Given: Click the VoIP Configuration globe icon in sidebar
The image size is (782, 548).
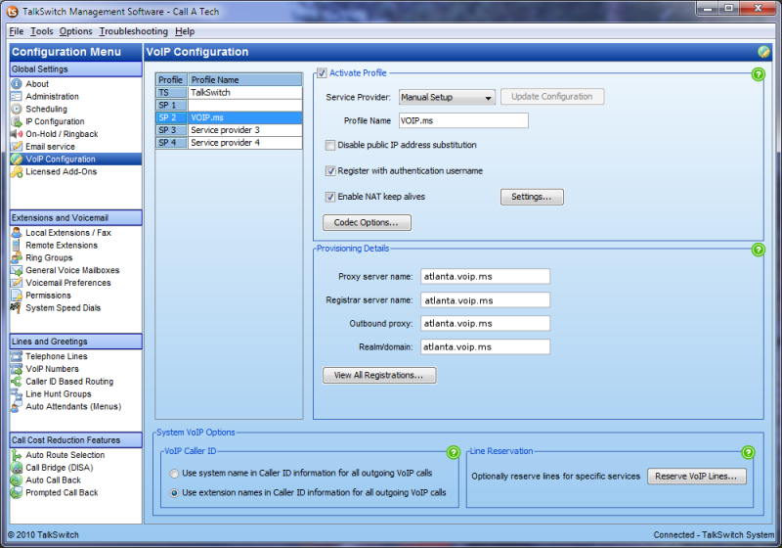Looking at the screenshot, I should tap(17, 160).
